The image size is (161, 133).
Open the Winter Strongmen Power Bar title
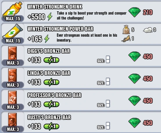pos(60,29)
